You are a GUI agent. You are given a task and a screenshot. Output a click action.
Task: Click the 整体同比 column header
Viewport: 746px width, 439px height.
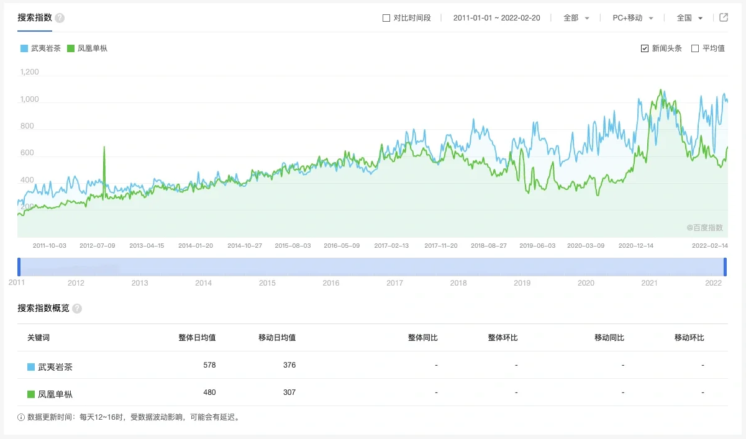pyautogui.click(x=423, y=338)
